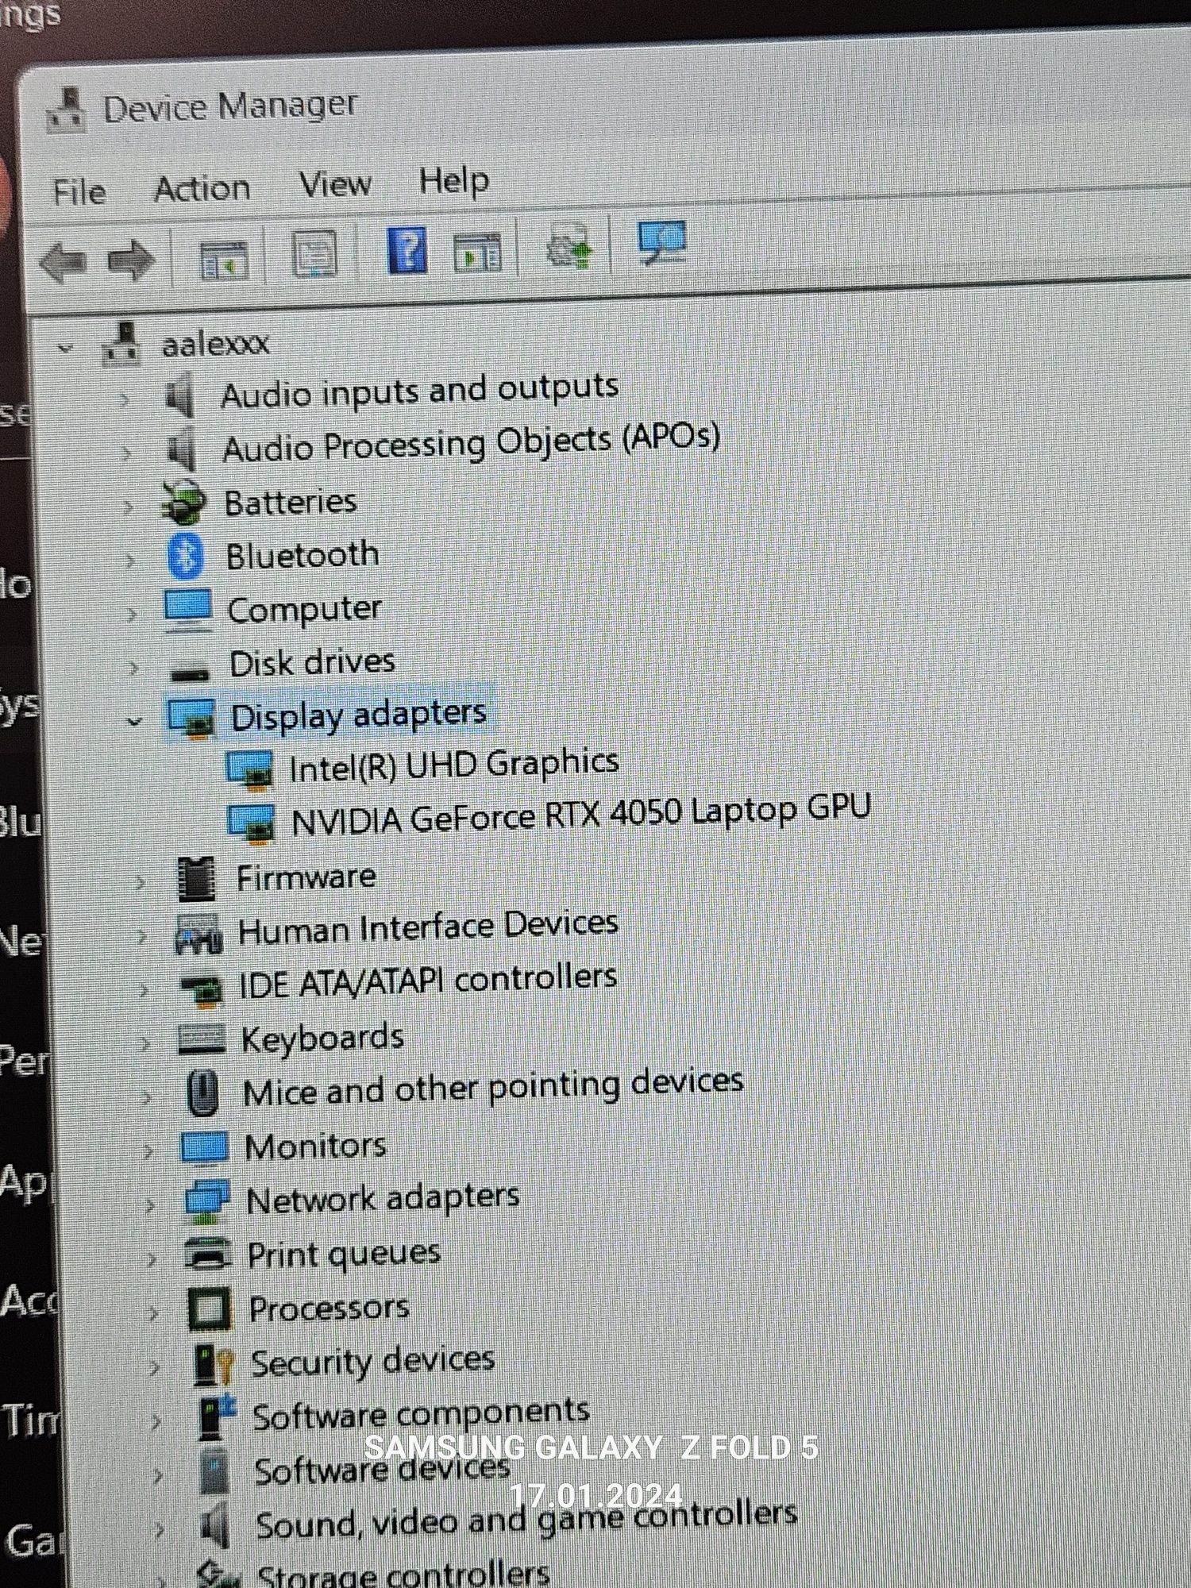Screen dimensions: 1191x1588
Task: Select Audio Processing Objects (APOs) label
Action: (x=472, y=443)
